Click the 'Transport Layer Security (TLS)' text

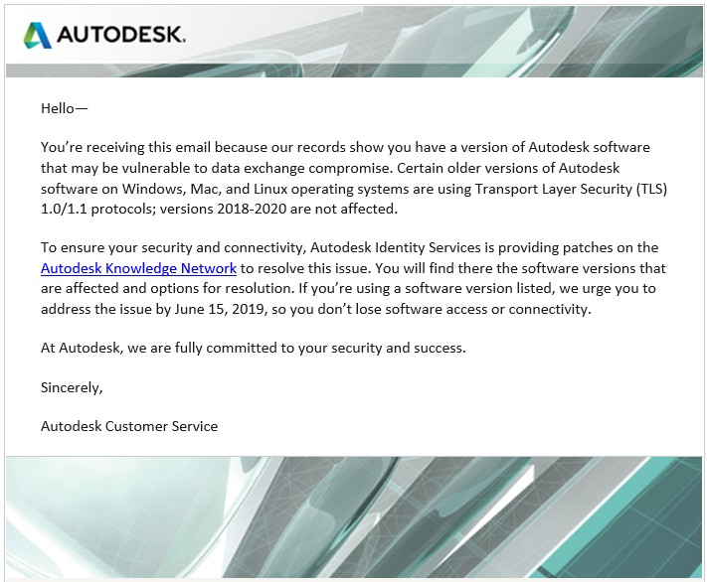tap(571, 189)
